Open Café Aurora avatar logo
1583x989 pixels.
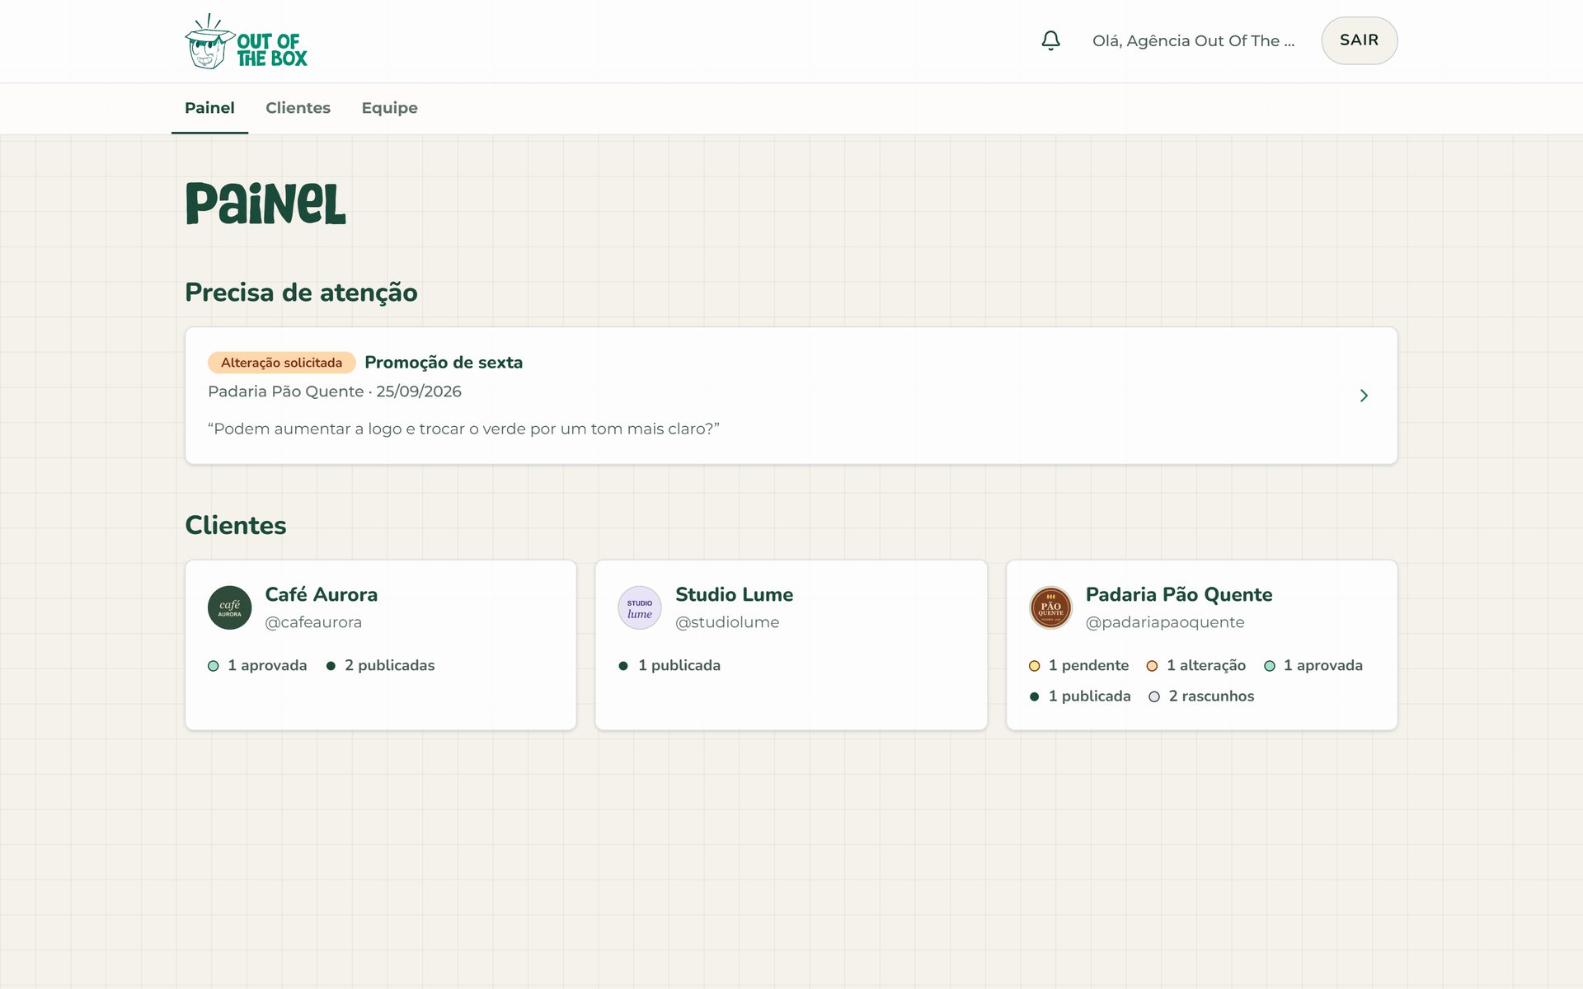click(x=229, y=607)
